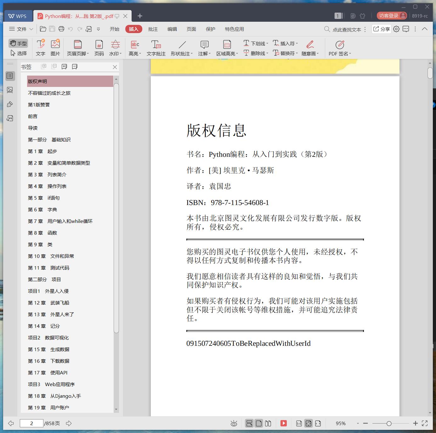
Task: Switch to single page view
Action: tap(259, 423)
